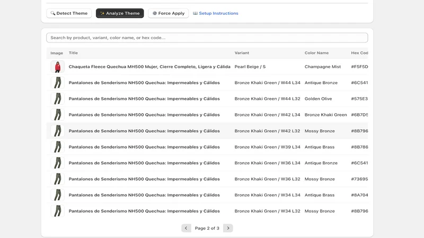Sort by the Color Name column header
Image resolution: width=424 pixels, height=238 pixels.
point(316,53)
